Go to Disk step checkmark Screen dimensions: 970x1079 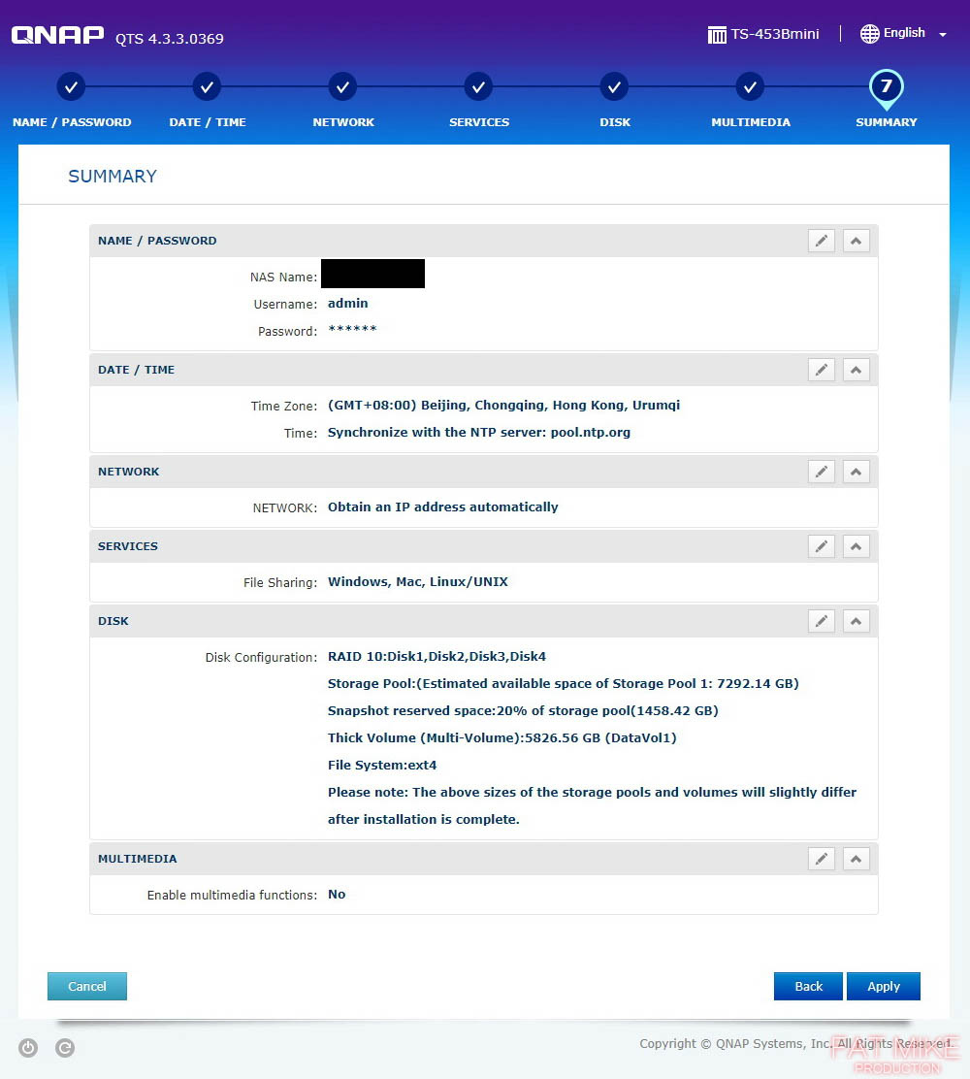pyautogui.click(x=614, y=86)
